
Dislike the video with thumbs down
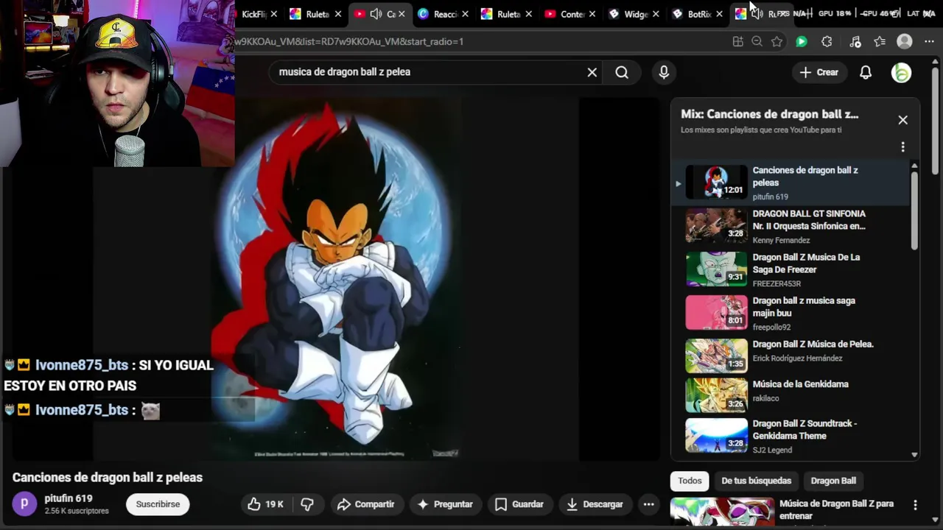point(307,504)
